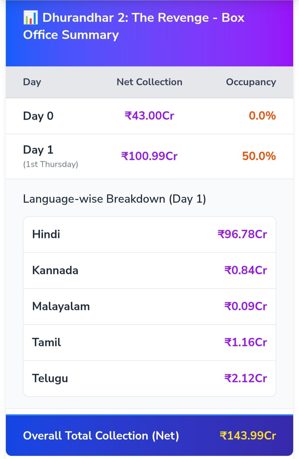The image size is (299, 459).
Task: Click the Occupancy column header
Action: click(x=251, y=82)
